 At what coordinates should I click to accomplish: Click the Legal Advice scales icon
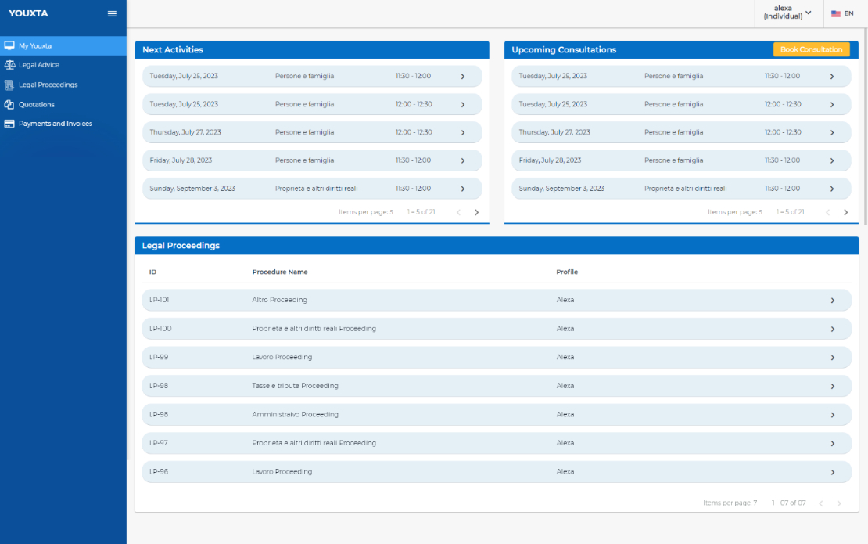click(9, 65)
